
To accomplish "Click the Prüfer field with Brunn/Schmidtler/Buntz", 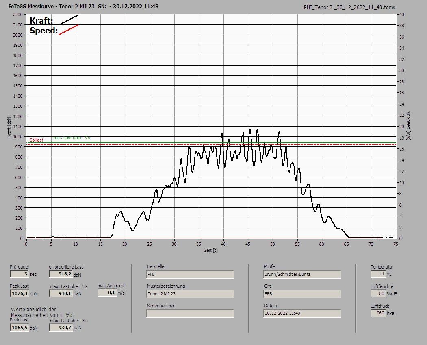I will coord(302,275).
